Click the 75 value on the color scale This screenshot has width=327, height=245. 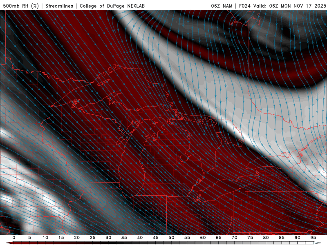(250, 238)
